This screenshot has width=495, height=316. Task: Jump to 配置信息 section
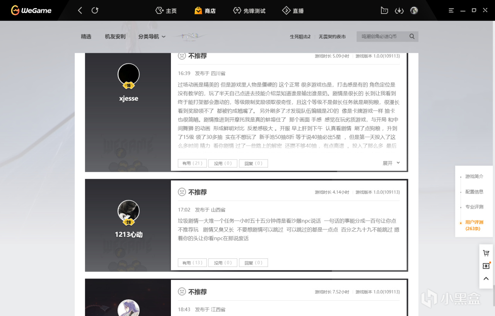pos(474,192)
